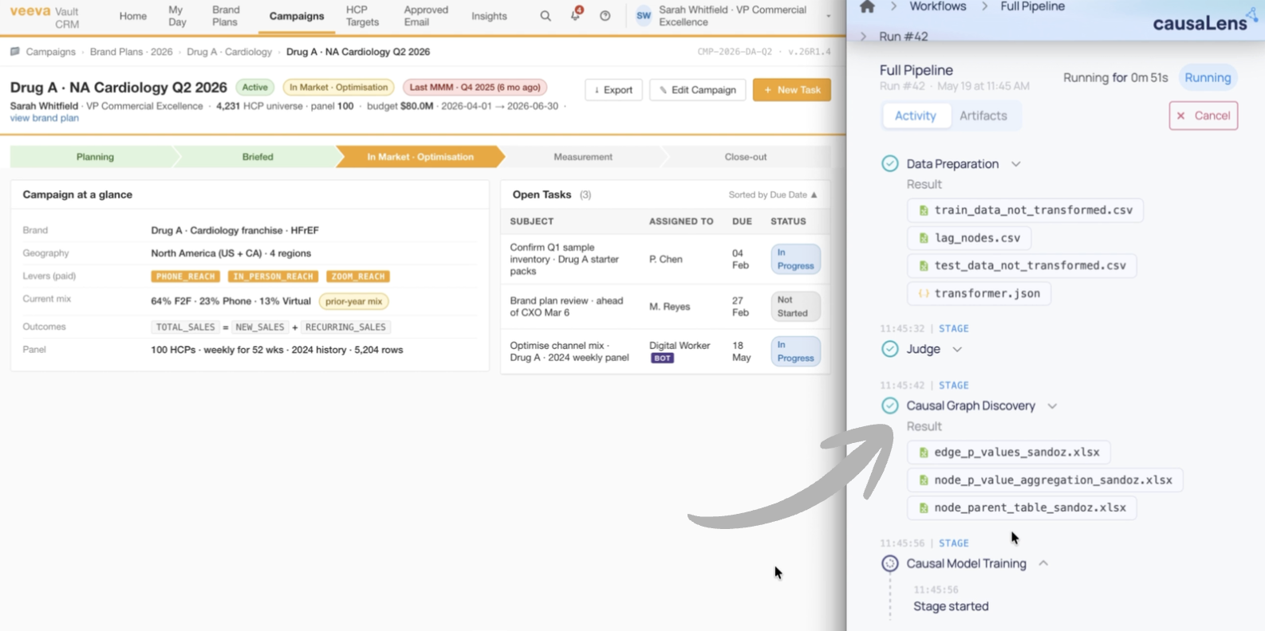The image size is (1265, 631).
Task: Open the help question mark icon
Action: tap(605, 16)
